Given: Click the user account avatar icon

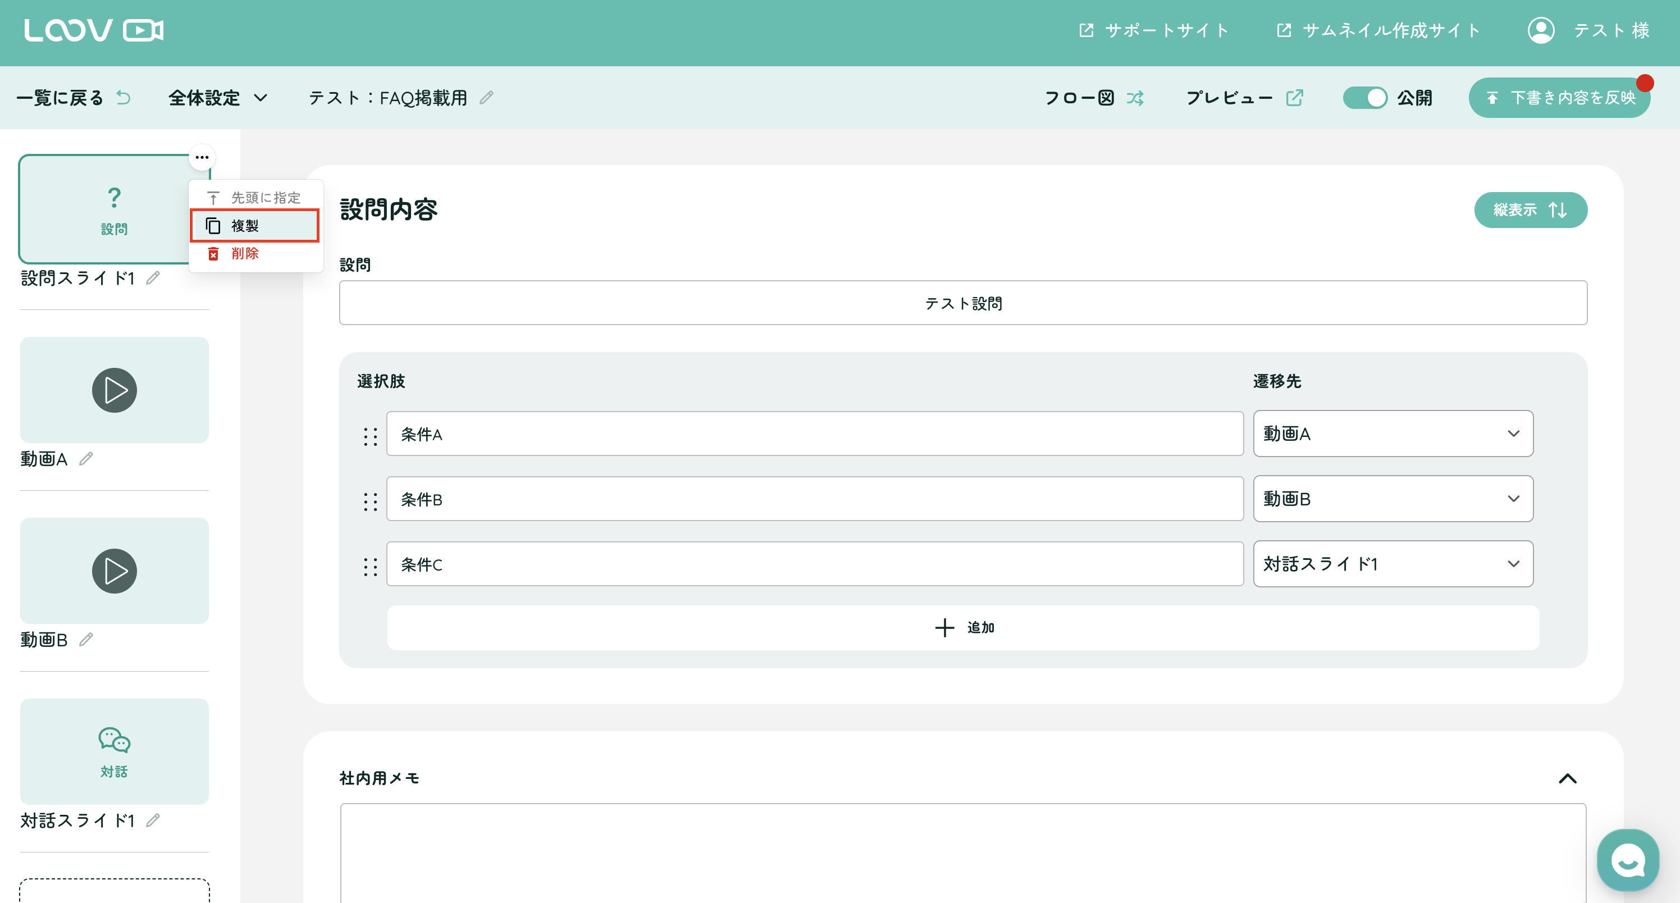Looking at the screenshot, I should pyautogui.click(x=1540, y=30).
